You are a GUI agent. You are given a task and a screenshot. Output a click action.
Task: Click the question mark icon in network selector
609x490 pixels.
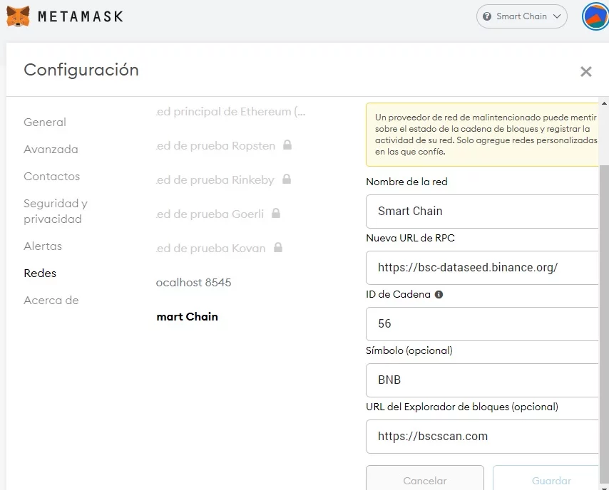click(x=486, y=16)
